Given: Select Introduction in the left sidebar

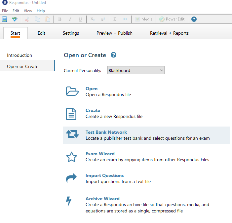Looking at the screenshot, I should click(x=19, y=55).
